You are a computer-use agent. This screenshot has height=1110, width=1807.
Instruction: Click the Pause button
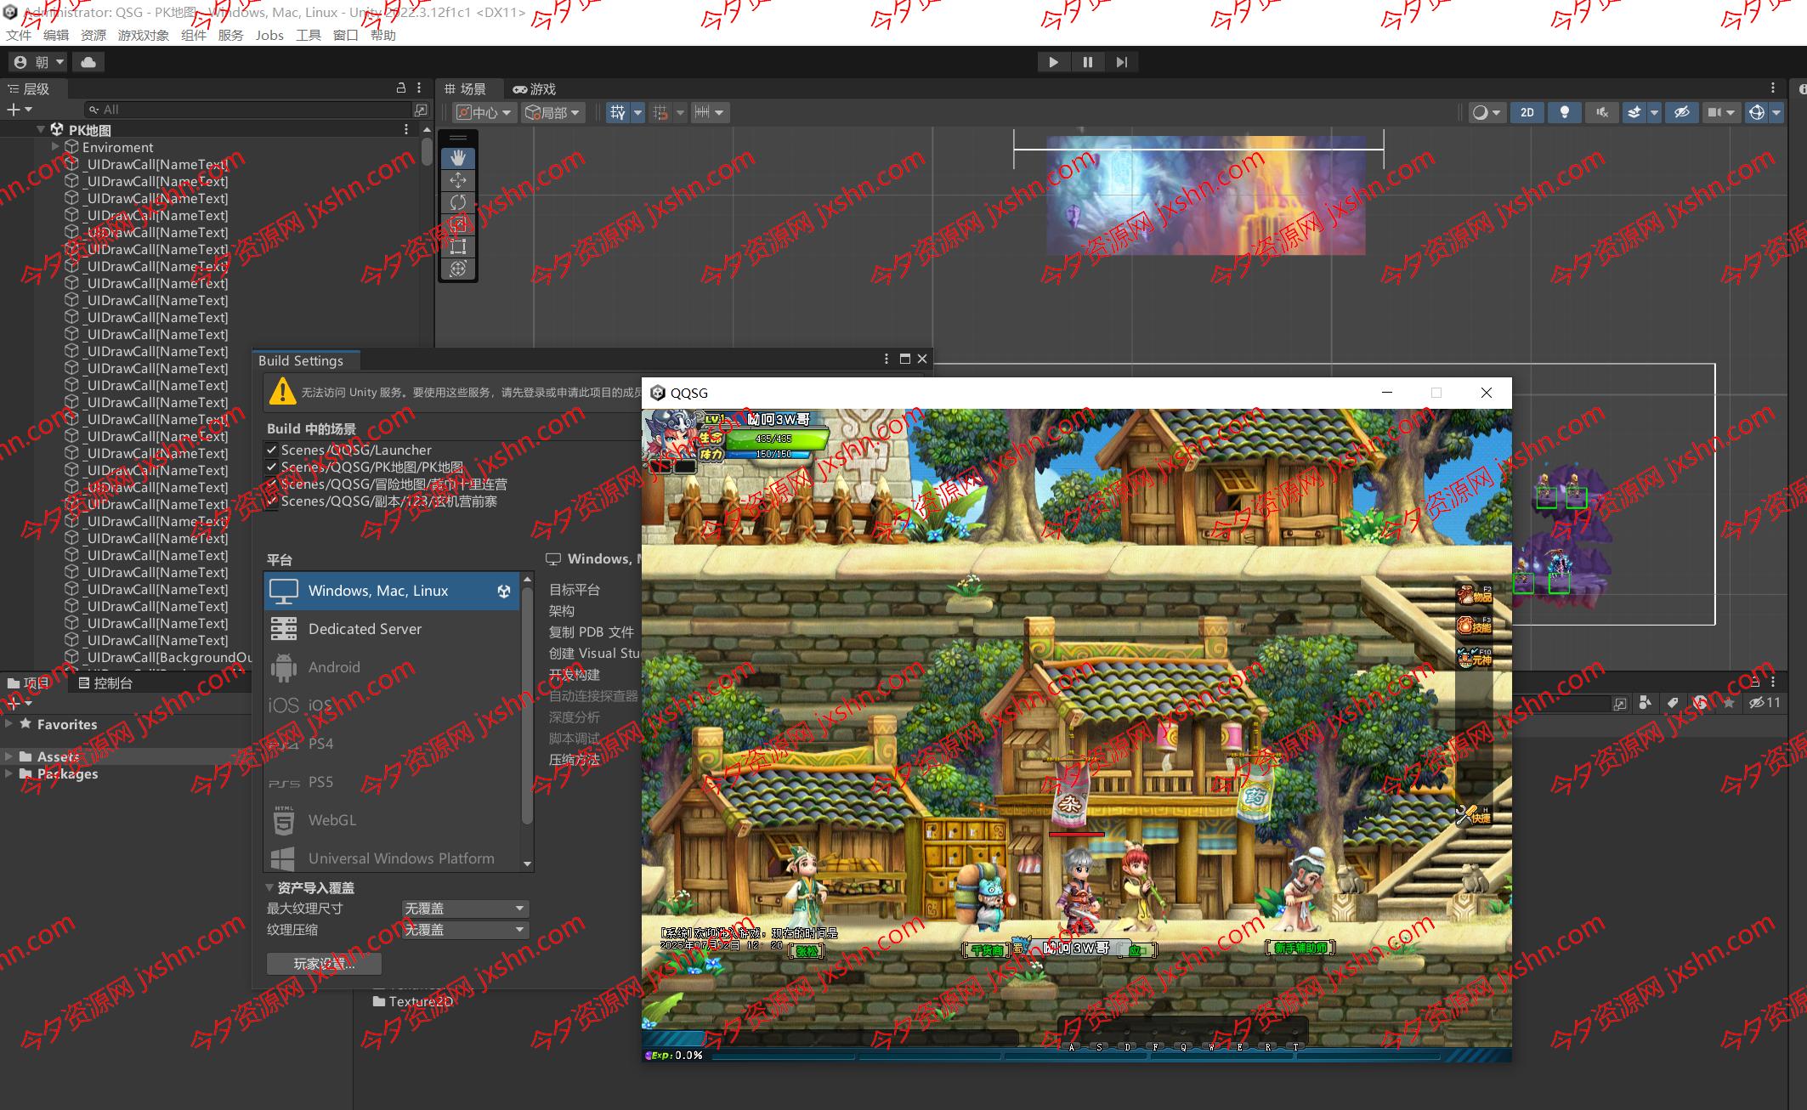[1087, 62]
